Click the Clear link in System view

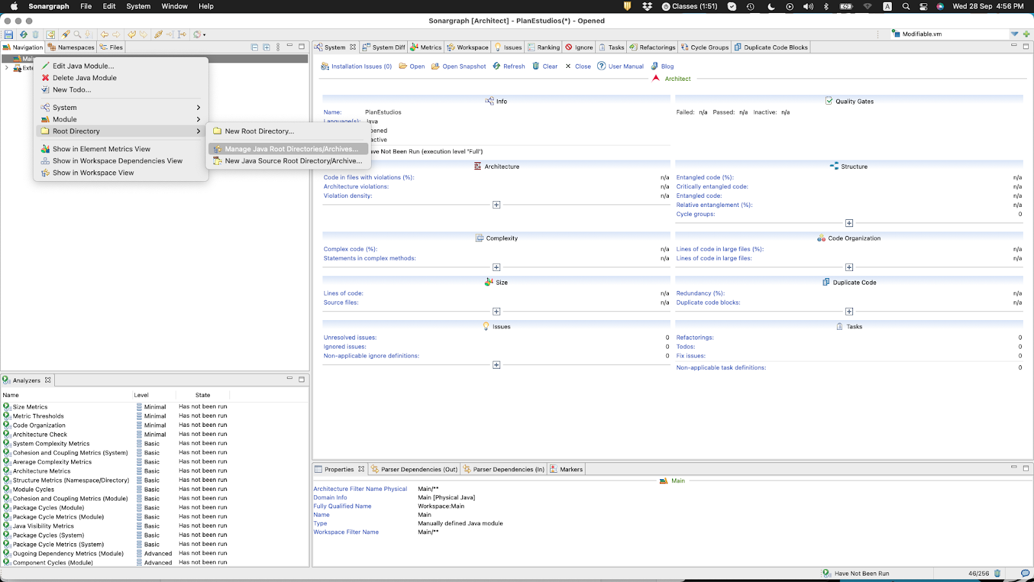pos(545,67)
